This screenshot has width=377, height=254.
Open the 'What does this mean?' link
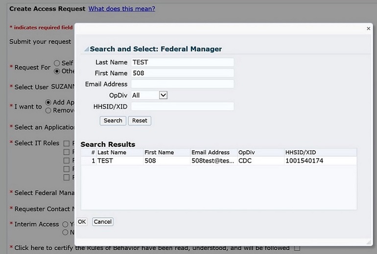[122, 9]
